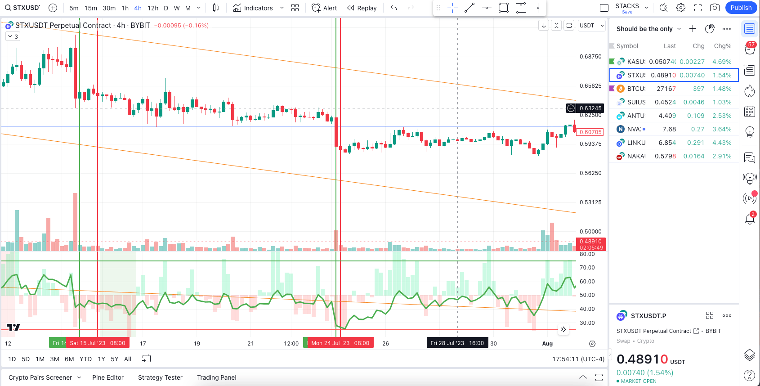
Task: Switch to 1h timeframe
Action: [x=125, y=8]
